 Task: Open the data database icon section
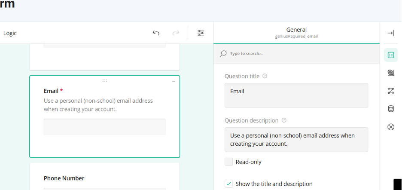pyautogui.click(x=391, y=109)
